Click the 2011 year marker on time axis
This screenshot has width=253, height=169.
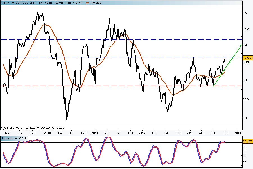tap(95, 132)
